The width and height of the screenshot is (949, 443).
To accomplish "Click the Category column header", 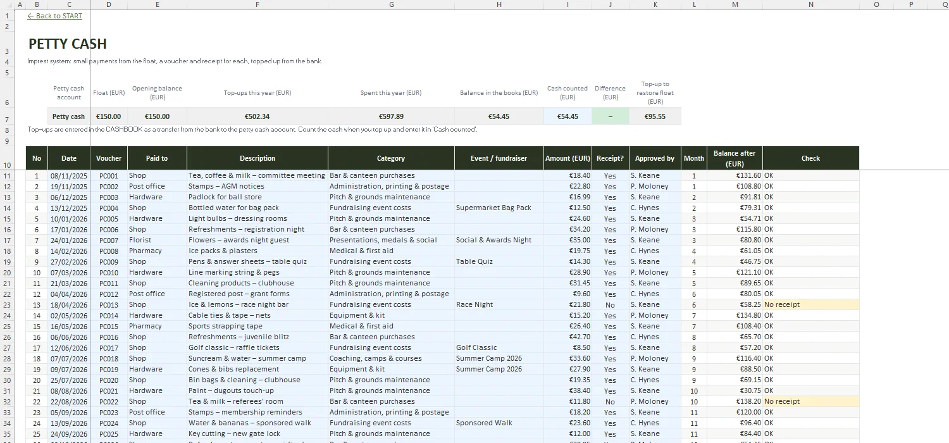I will pos(391,158).
